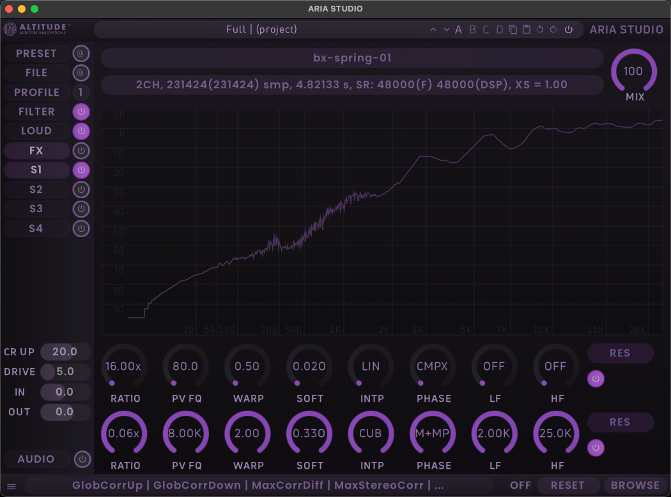
Task: Click the redo arrow icon
Action: coord(553,29)
